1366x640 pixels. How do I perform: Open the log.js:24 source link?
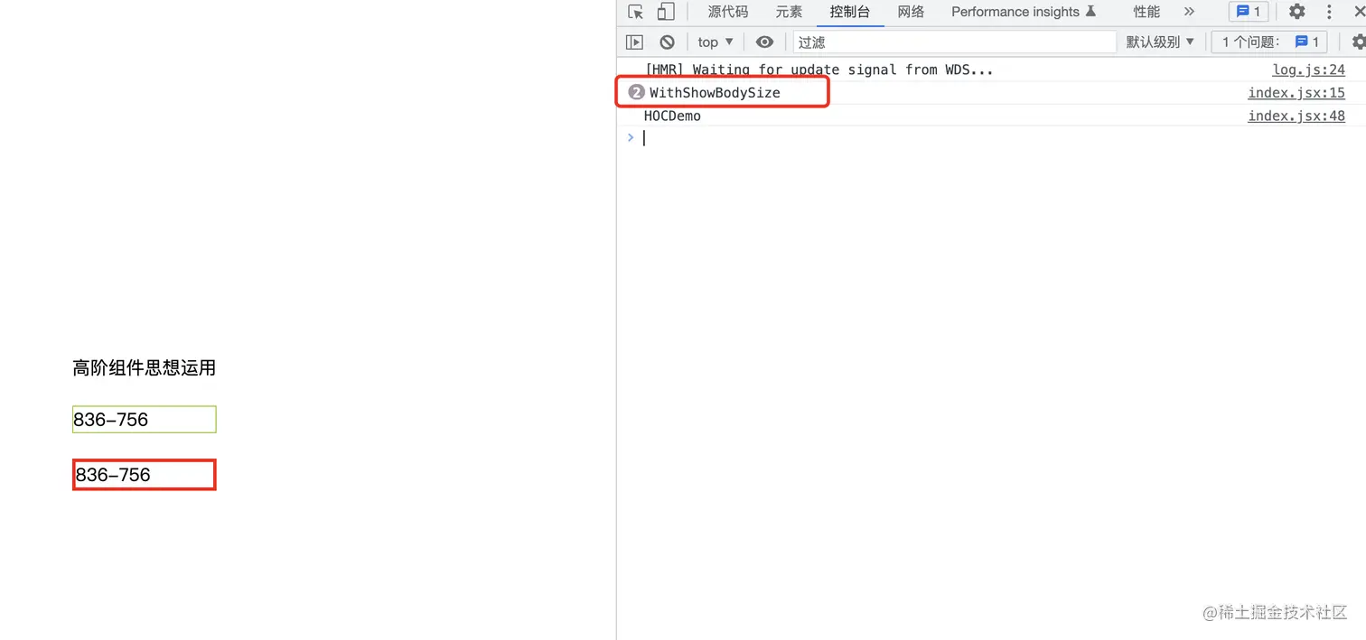[x=1309, y=70]
